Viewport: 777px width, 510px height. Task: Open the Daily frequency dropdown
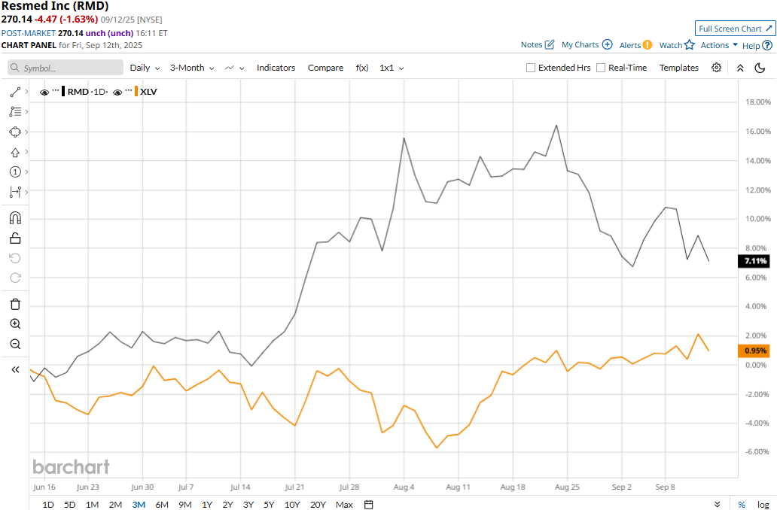click(145, 68)
